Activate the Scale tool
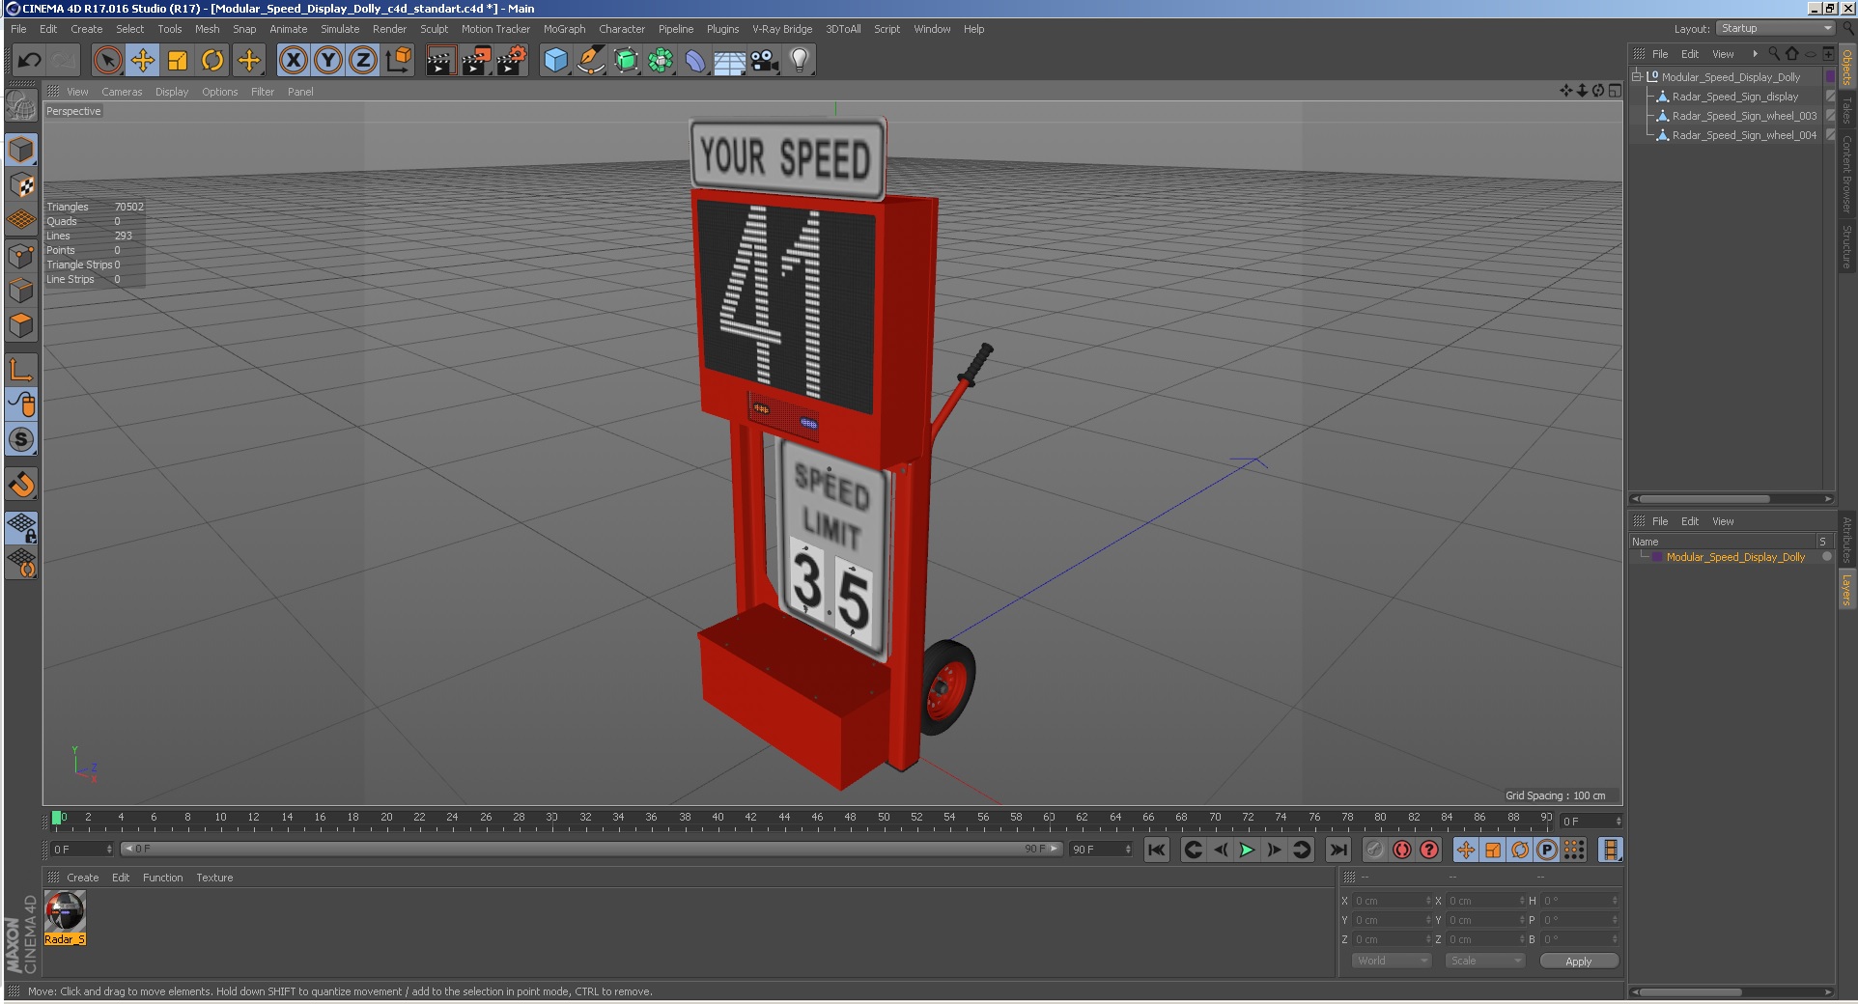This screenshot has width=1858, height=1004. (x=178, y=61)
